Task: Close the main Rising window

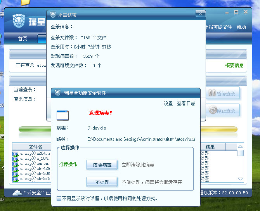Action: coord(246,12)
